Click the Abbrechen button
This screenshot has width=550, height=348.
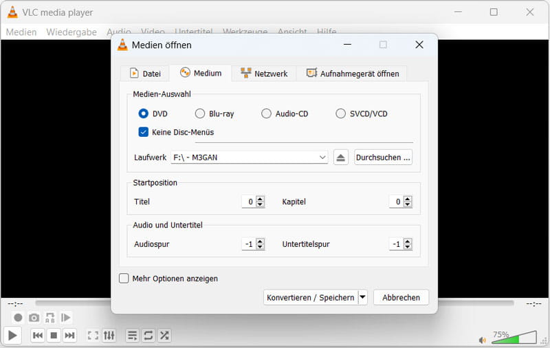(401, 298)
